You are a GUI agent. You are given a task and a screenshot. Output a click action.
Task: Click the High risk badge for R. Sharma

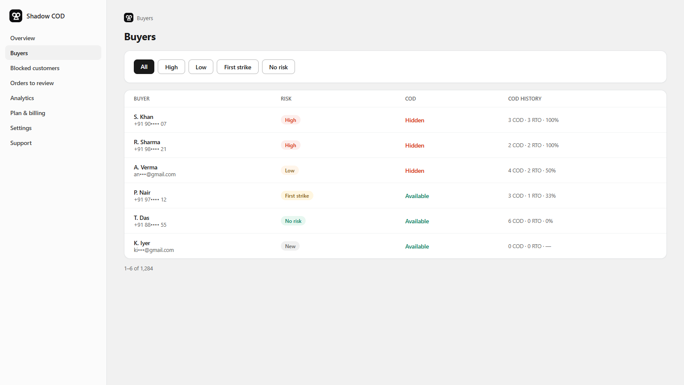(291, 145)
